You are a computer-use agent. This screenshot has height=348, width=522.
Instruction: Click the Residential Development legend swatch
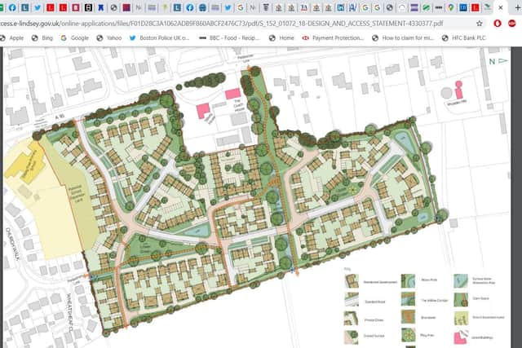352,281
